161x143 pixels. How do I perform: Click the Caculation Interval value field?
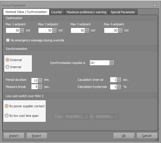tap(113, 80)
